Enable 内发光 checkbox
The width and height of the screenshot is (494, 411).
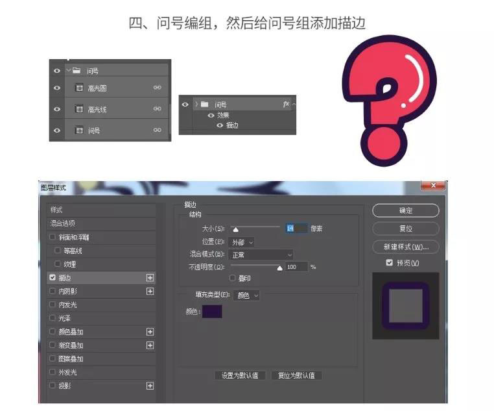click(x=53, y=305)
